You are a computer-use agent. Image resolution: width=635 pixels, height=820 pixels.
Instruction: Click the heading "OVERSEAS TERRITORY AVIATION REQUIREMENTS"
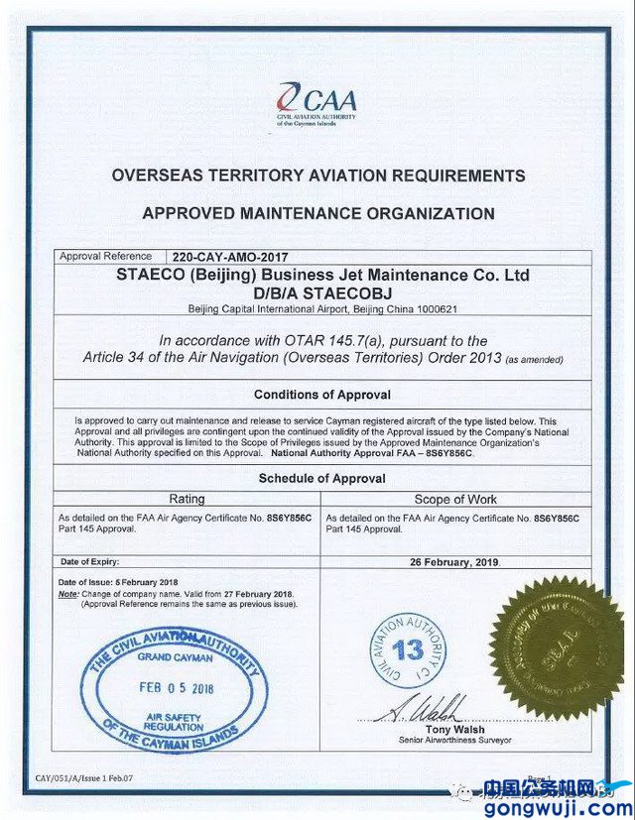[318, 176]
